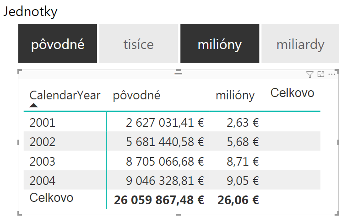Toggle the milióny slicer tile

(x=220, y=43)
